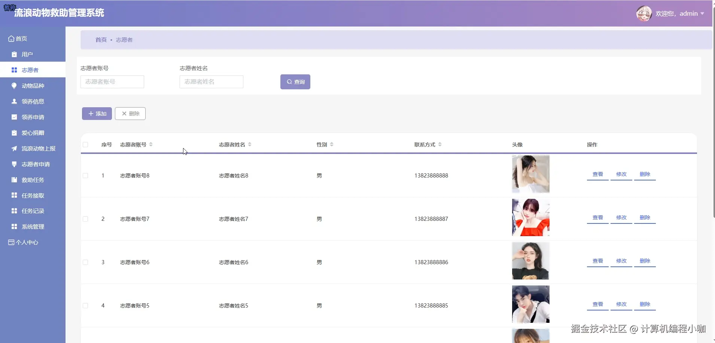Click the 用户 sidebar icon
This screenshot has width=715, height=343.
14,55
